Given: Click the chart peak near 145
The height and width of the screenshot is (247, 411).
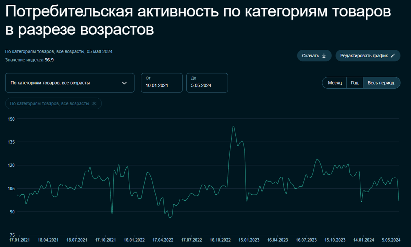Looking at the screenshot, I should pyautogui.click(x=233, y=126).
